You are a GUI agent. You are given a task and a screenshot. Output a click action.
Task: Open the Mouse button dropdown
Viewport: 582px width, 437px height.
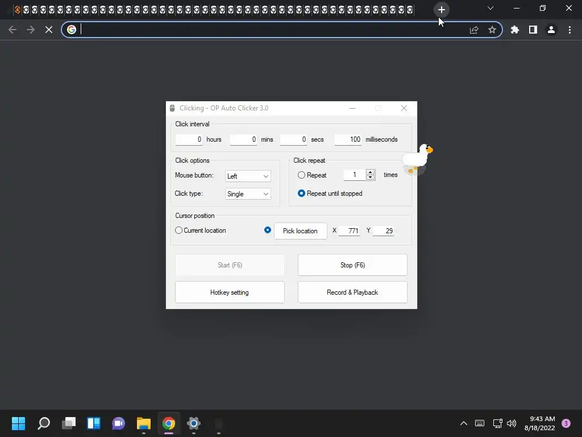click(248, 176)
